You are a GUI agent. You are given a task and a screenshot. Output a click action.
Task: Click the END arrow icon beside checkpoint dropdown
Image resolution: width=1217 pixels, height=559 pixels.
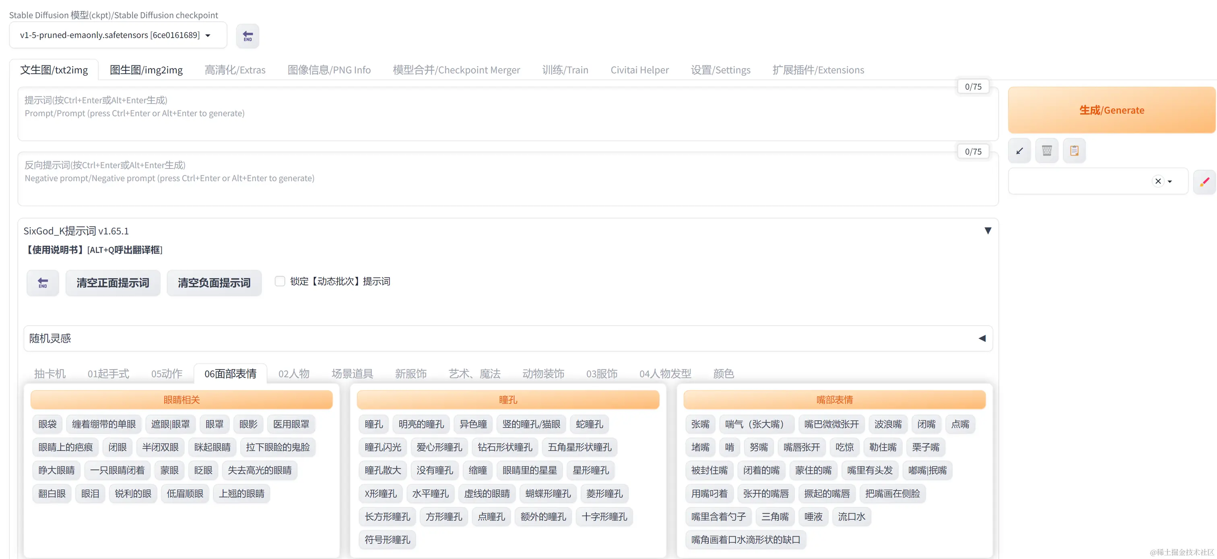(x=248, y=36)
